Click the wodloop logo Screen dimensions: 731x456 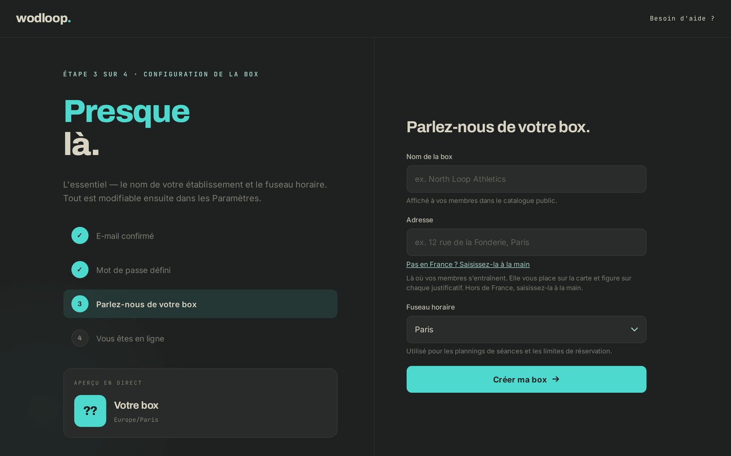tap(43, 18)
